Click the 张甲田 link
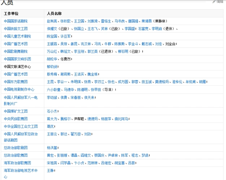Screen dimensions: 226x180 (96, 90)
